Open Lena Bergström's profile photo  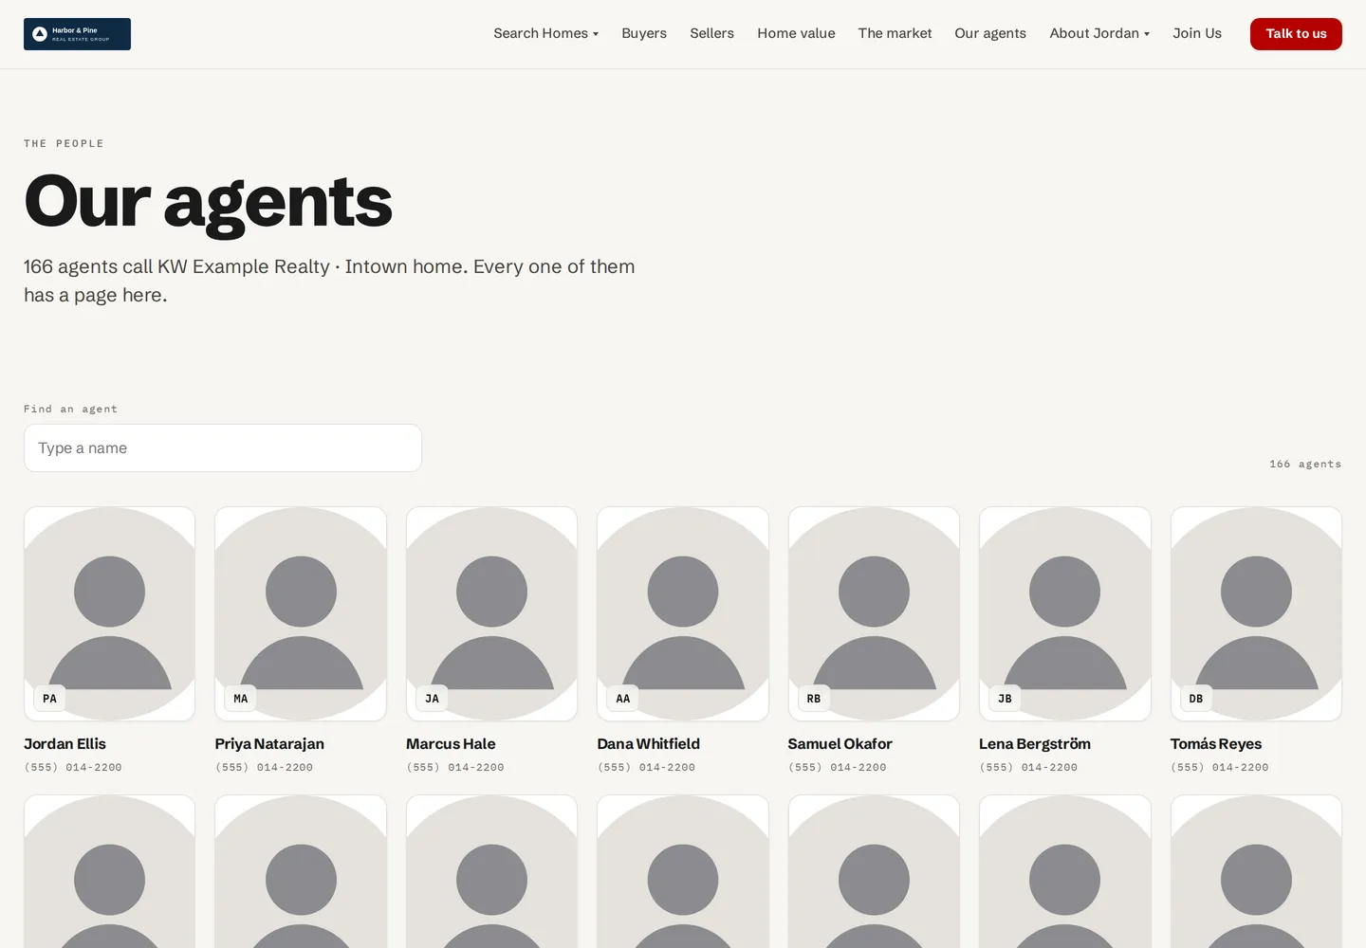(1065, 613)
